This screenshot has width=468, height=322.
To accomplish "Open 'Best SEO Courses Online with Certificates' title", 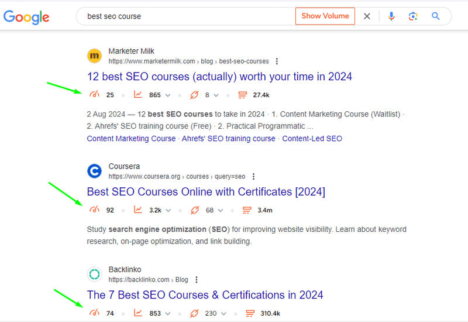I will coord(206,192).
